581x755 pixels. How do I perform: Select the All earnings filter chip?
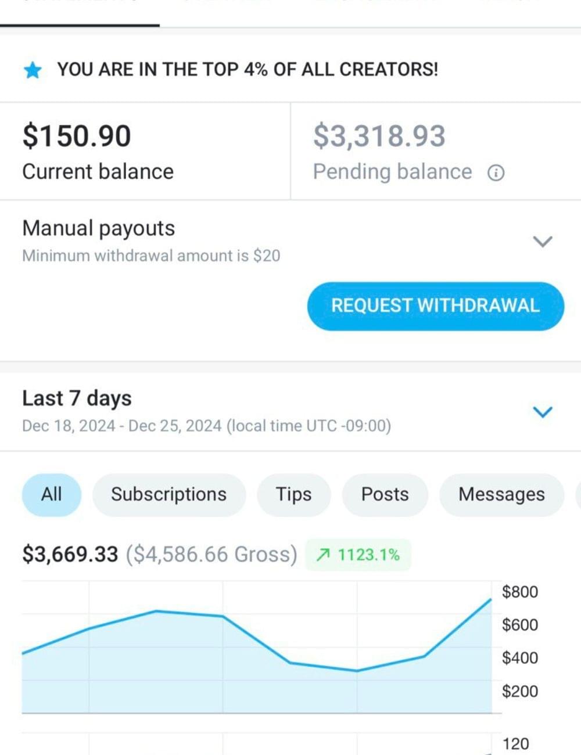pos(51,494)
